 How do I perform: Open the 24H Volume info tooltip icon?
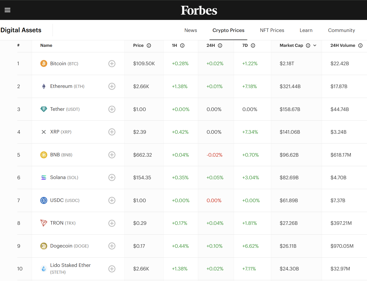point(360,46)
